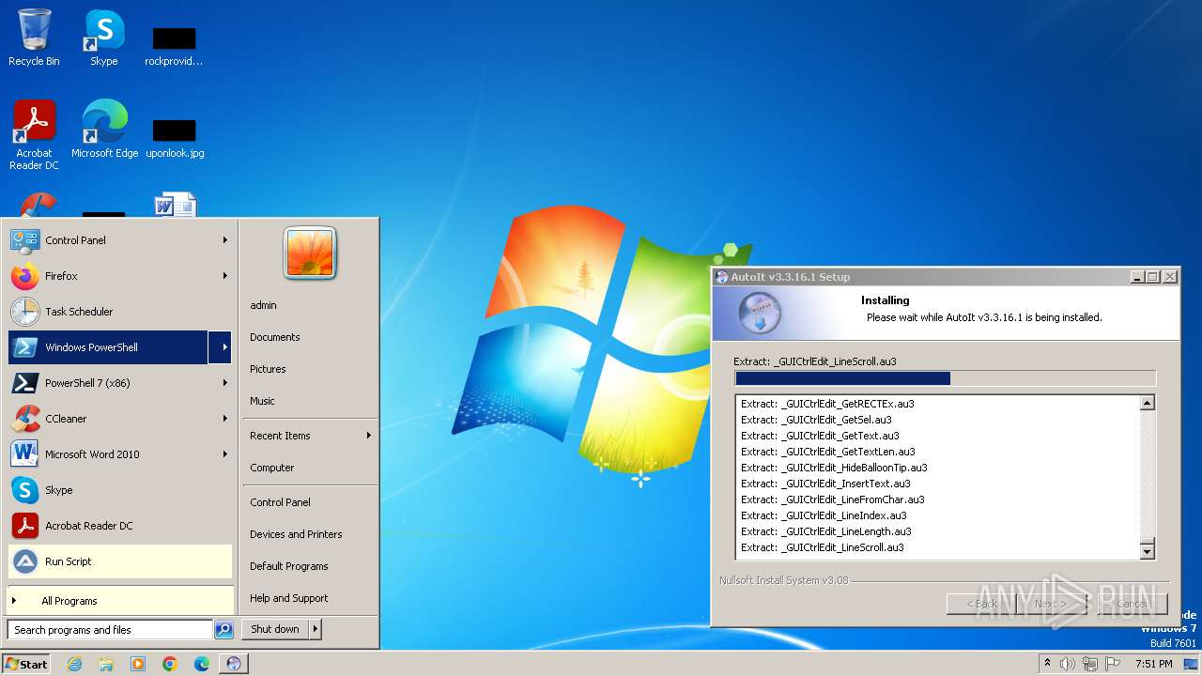
Task: Click the Start button
Action: coord(26,664)
